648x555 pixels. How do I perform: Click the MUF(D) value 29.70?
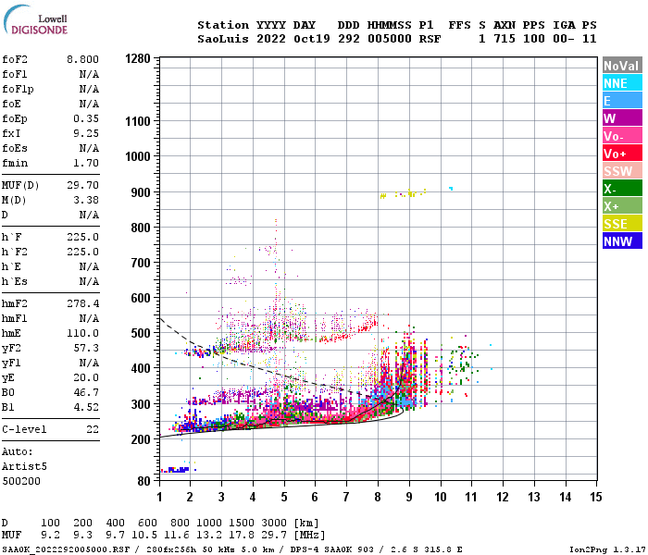pyautogui.click(x=82, y=185)
